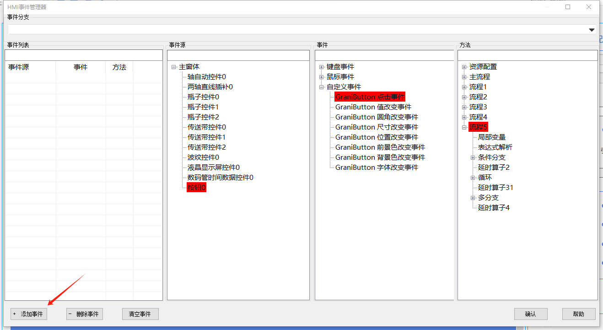Select GraniButton 点击事件

370,97
